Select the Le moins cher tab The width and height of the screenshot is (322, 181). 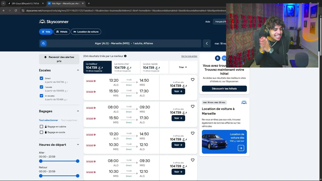[x=126, y=67]
